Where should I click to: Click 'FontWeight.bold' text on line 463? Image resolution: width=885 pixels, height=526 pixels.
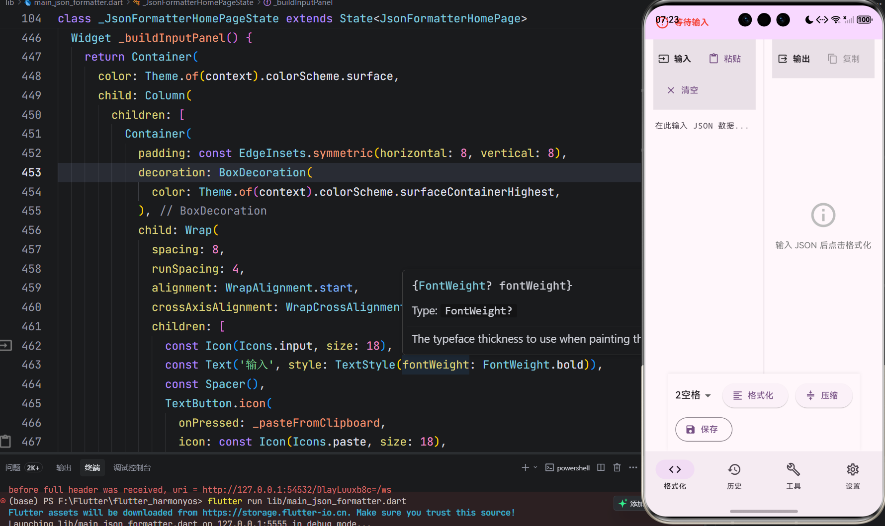pyautogui.click(x=532, y=365)
